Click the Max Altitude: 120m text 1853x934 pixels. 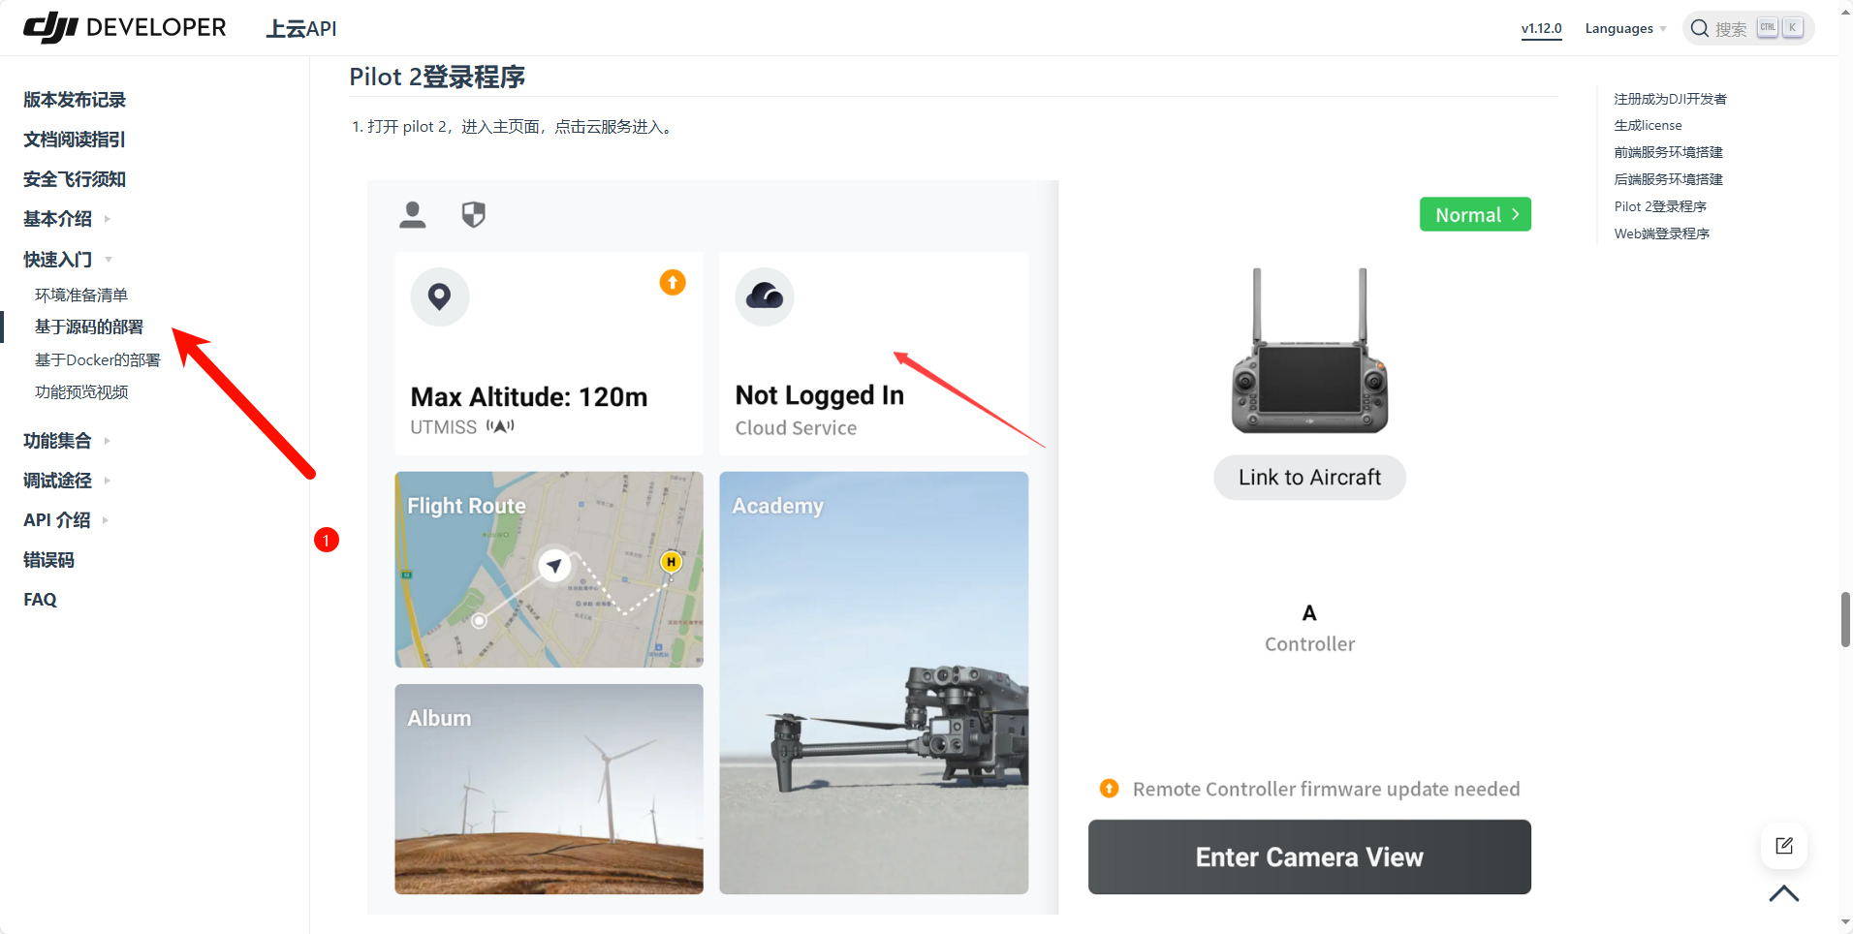point(529,396)
